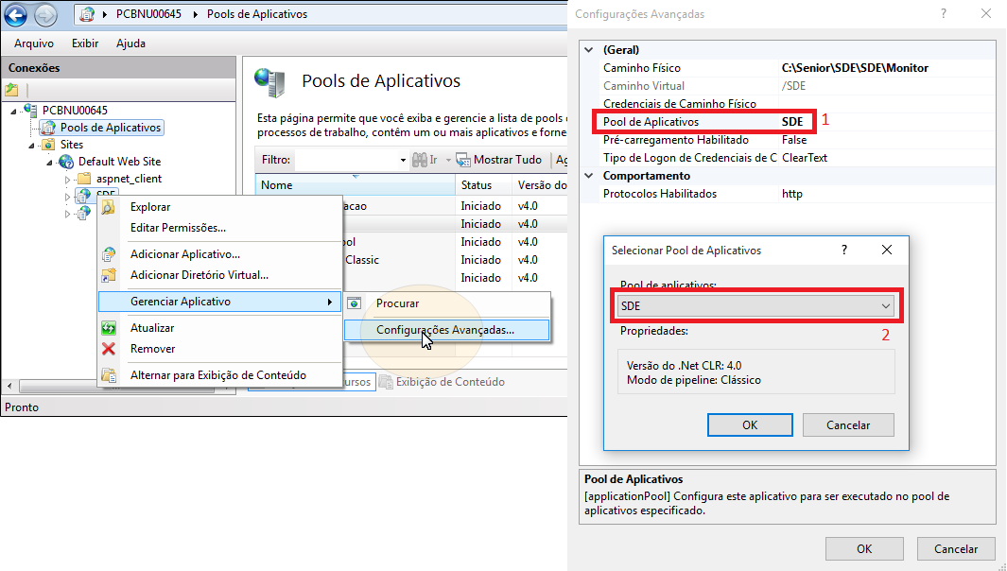Viewport: 1007px width, 571px height.
Task: Click Pools de Aplicativos in the address breadcrumb
Action: point(257,14)
